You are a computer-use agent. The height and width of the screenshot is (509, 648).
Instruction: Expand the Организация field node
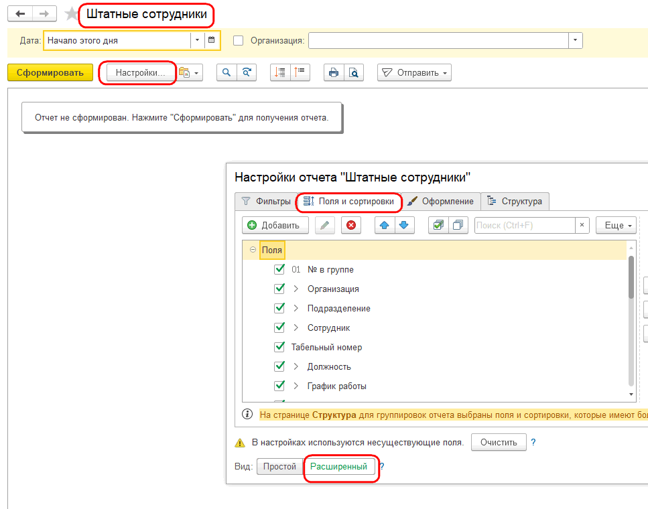click(x=296, y=289)
